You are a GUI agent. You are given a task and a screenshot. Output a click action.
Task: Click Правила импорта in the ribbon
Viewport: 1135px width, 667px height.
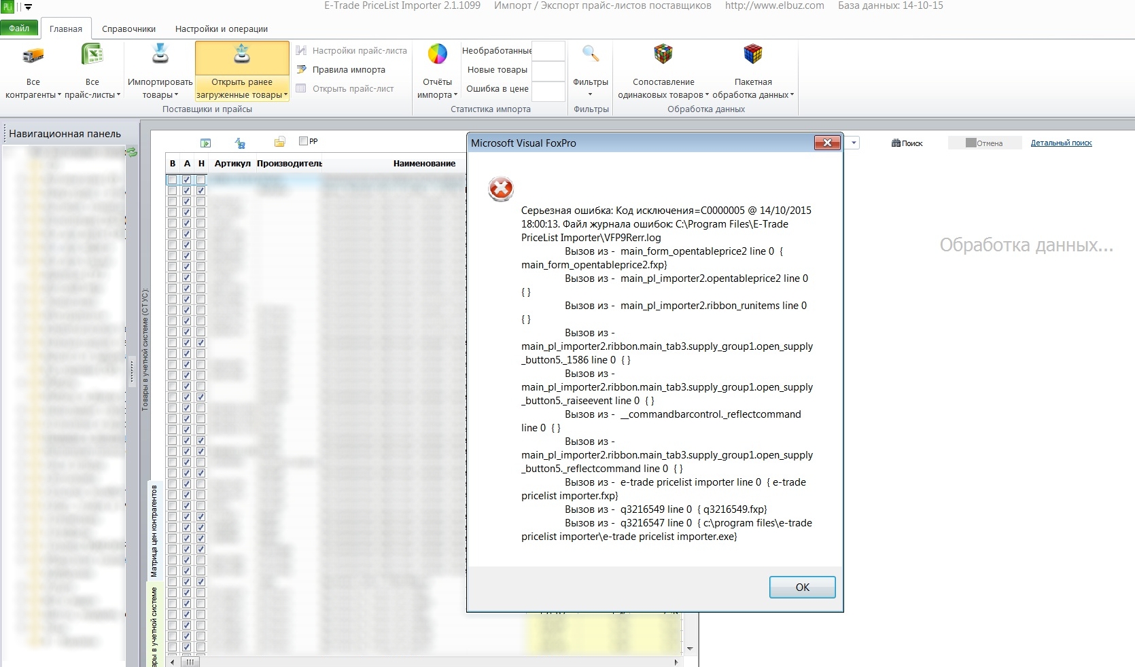click(341, 69)
